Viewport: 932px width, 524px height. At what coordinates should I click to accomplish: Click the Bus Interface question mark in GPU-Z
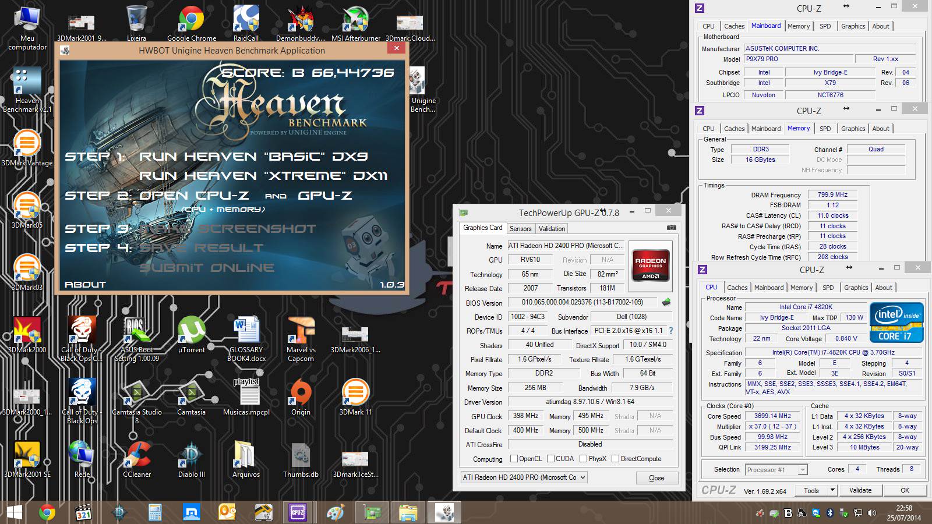coord(671,331)
